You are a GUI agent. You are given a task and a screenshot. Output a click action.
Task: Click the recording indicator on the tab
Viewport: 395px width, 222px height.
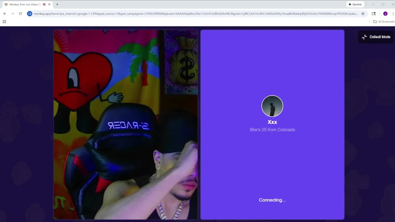[44, 4]
